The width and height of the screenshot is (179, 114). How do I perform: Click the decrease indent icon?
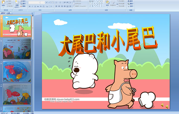point(65,3)
